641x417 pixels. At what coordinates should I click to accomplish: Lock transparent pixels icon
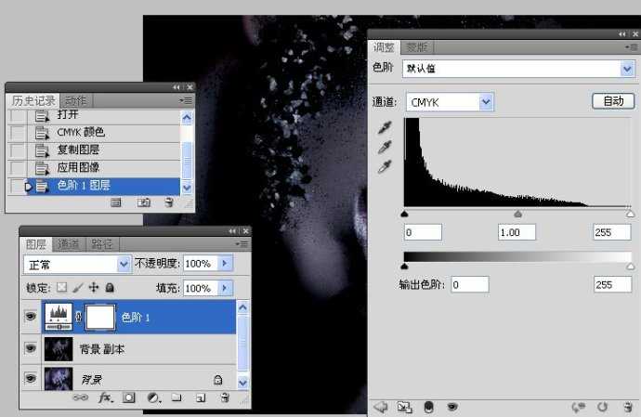61,287
